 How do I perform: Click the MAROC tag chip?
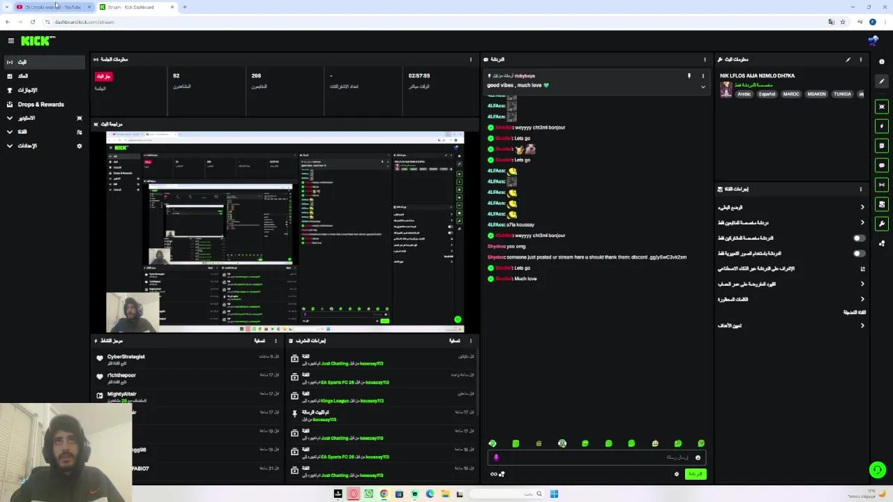pyautogui.click(x=791, y=94)
